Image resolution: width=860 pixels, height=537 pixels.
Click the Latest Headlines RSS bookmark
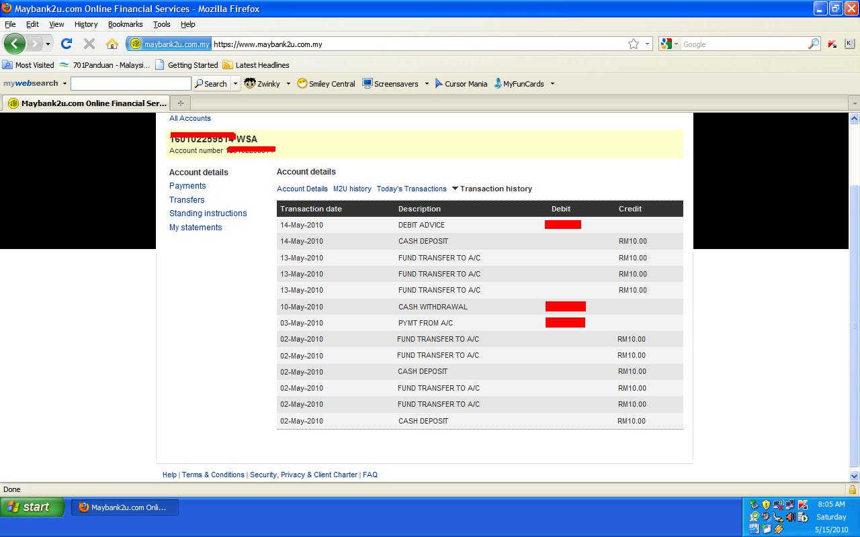pyautogui.click(x=256, y=65)
